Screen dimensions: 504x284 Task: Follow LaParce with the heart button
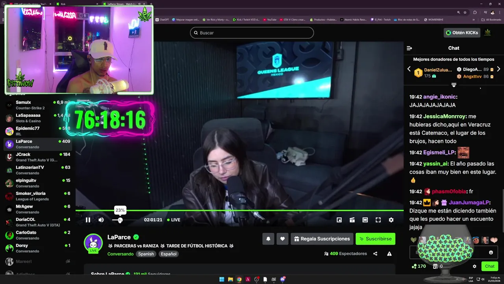click(x=282, y=239)
